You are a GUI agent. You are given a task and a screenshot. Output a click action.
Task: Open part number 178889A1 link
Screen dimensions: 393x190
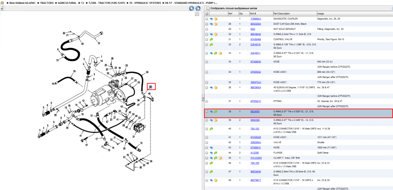(x=256, y=19)
